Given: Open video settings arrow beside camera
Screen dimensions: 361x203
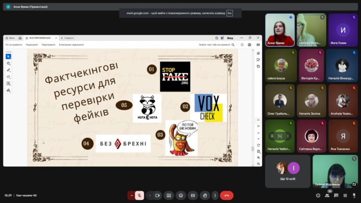Looking at the screenshot, I should coord(149,195).
